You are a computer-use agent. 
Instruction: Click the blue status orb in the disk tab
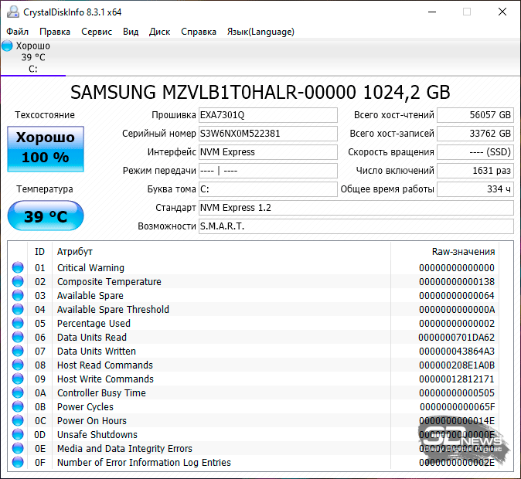point(7,46)
